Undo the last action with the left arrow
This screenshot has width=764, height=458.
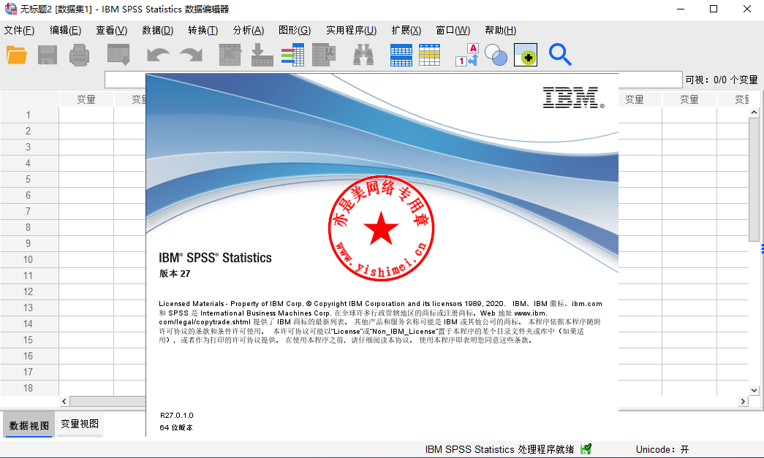[159, 55]
